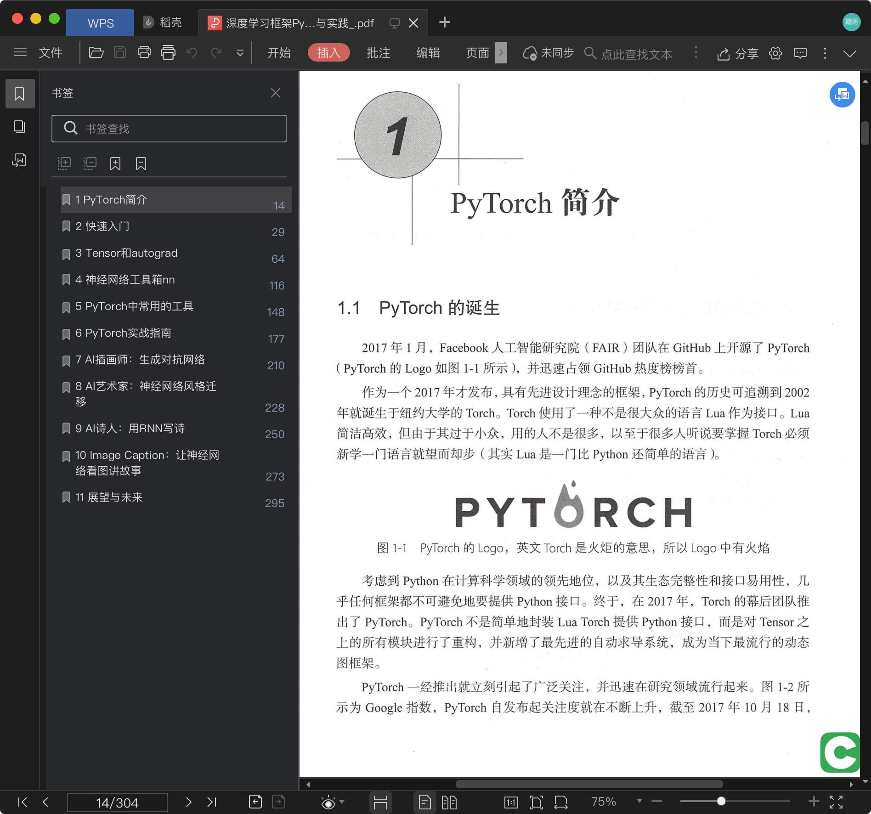871x814 pixels.
Task: Open a new tab with plus button
Action: 445,23
